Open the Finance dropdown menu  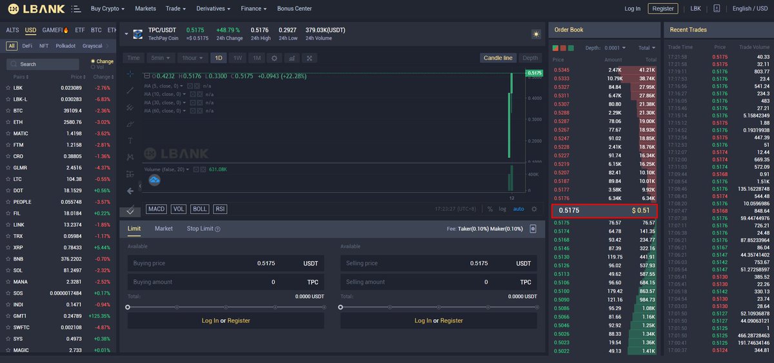pos(255,9)
